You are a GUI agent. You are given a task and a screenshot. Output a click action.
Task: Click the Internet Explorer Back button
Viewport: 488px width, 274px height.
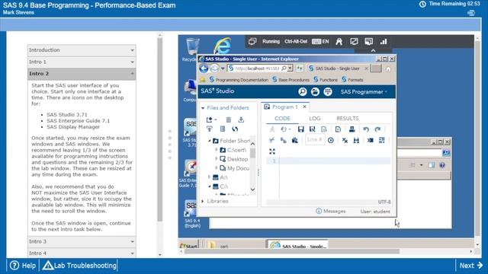click(x=204, y=68)
